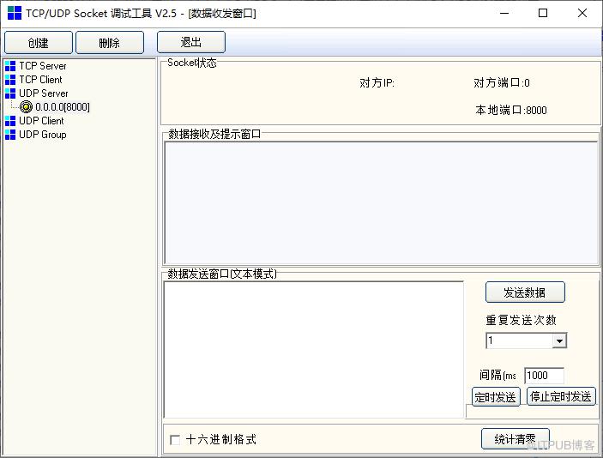The height and width of the screenshot is (458, 603).
Task: Click the app icon in title bar
Action: 15,13
